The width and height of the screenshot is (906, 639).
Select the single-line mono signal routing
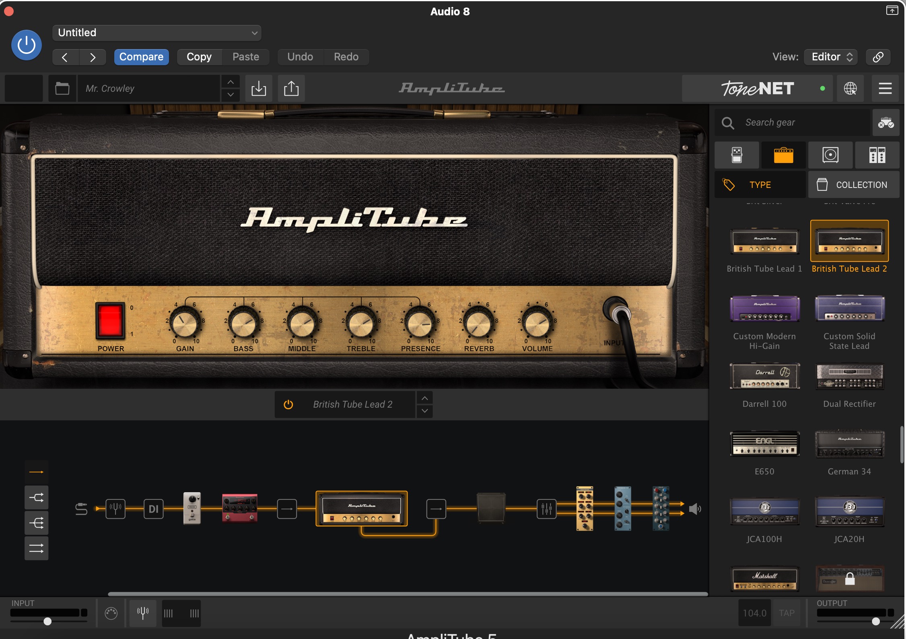pos(36,472)
